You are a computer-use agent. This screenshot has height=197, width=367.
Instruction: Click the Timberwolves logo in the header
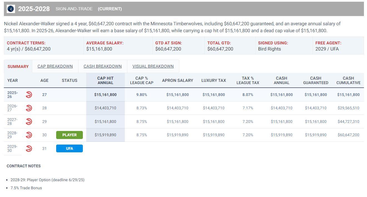click(11, 9)
